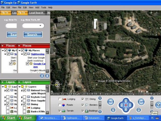The height and width of the screenshot is (121, 161).
Task: Switch to Ogólnopols... taskbar window
Action: click(x=72, y=118)
